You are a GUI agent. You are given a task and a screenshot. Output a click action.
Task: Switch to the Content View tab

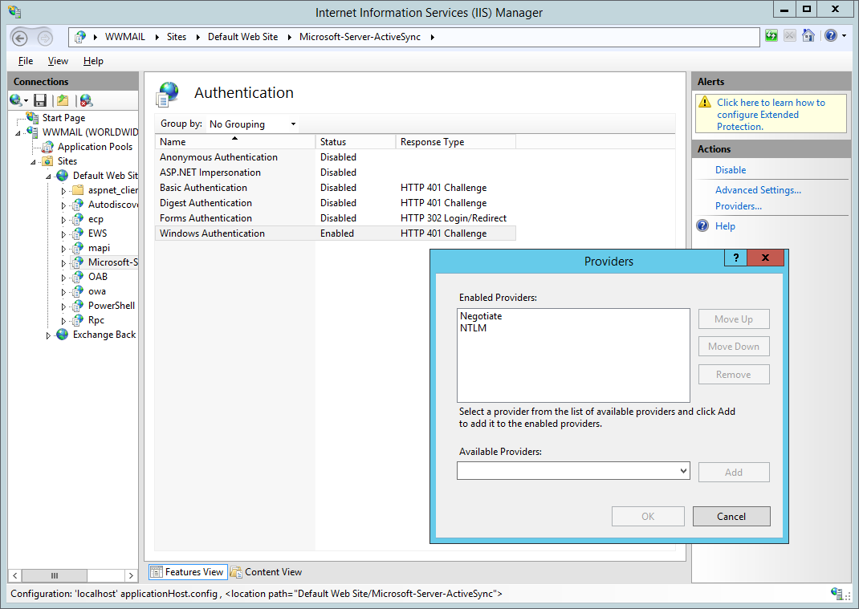pyautogui.click(x=267, y=572)
